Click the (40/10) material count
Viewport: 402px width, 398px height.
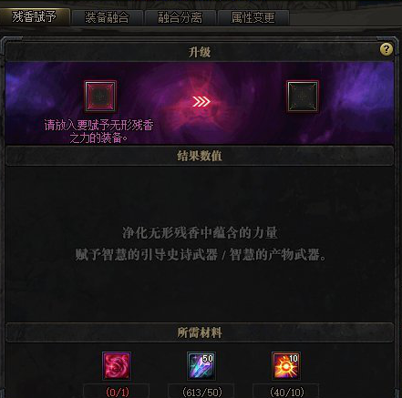(287, 393)
